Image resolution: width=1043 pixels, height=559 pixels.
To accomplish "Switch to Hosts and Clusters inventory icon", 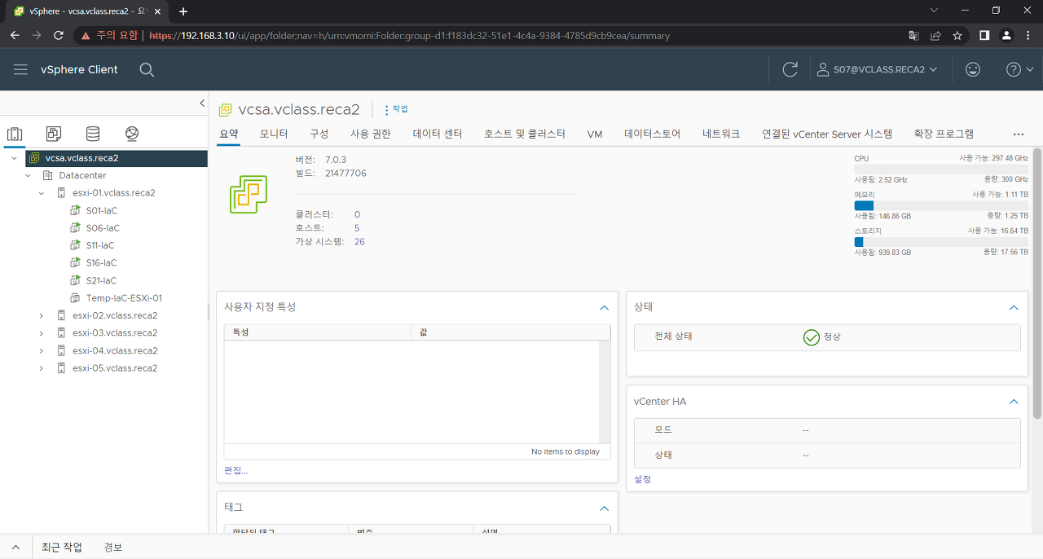I will 14,134.
